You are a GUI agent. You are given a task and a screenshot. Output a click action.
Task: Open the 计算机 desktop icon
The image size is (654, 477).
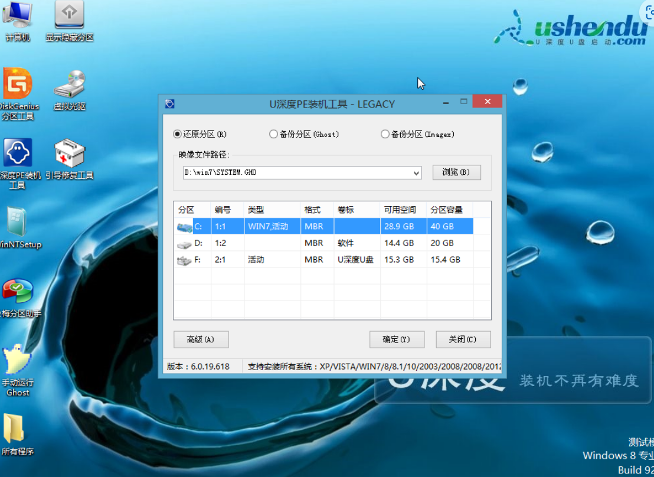(x=17, y=21)
